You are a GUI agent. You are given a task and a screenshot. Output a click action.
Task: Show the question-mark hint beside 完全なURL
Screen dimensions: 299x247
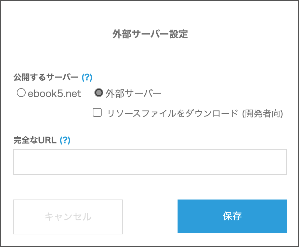[x=65, y=140]
